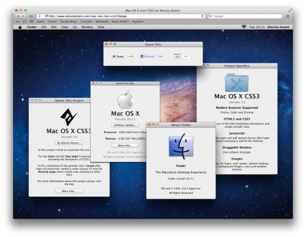
Task: Click the add bookmark plus button
Action: (40, 16)
